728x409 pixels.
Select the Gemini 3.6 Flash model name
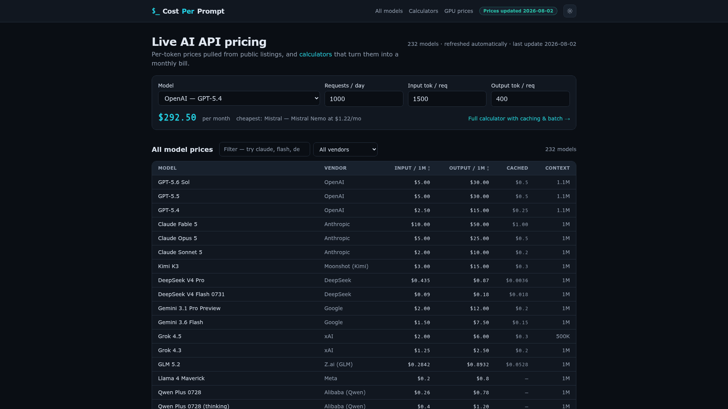pos(180,322)
